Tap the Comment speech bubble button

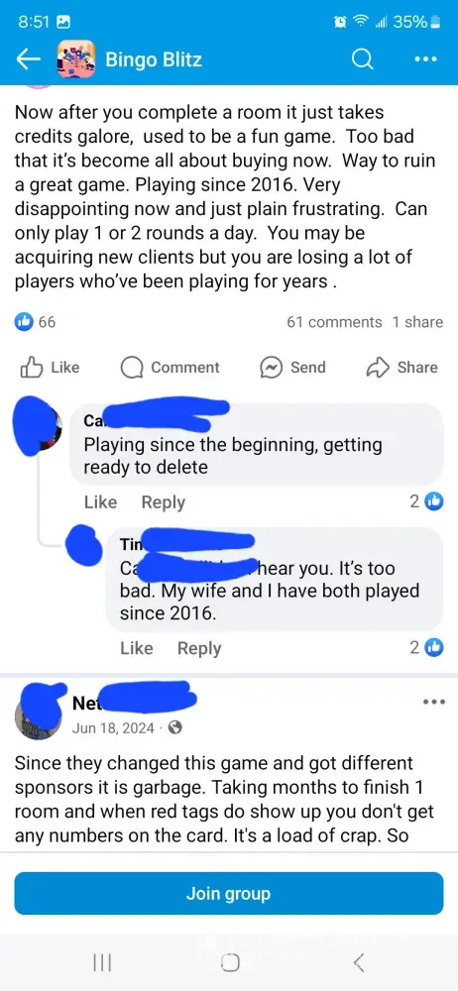170,368
